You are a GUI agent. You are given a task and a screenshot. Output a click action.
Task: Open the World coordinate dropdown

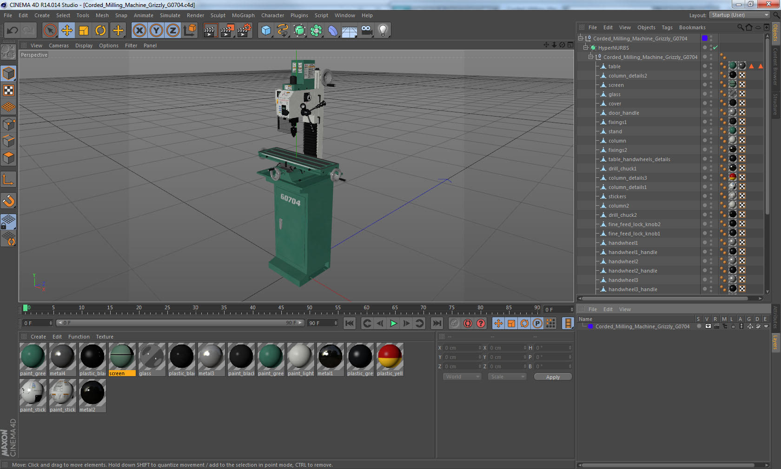point(462,377)
